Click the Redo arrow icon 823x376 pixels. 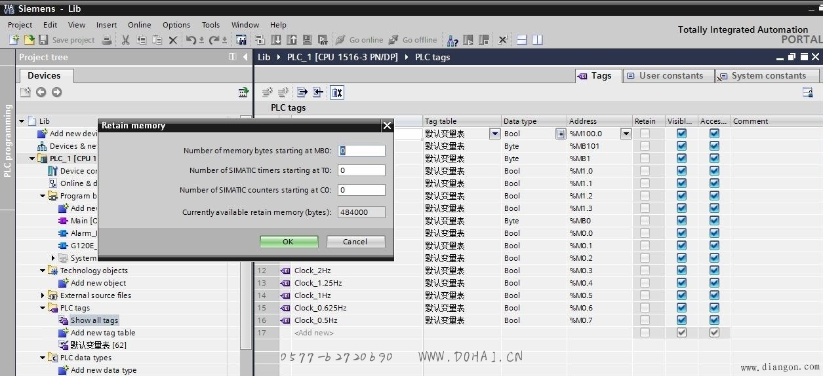click(x=214, y=40)
